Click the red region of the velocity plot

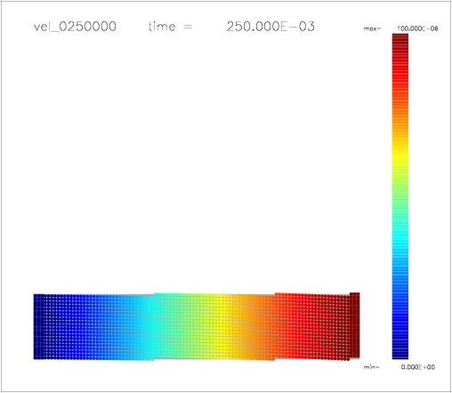(300, 326)
